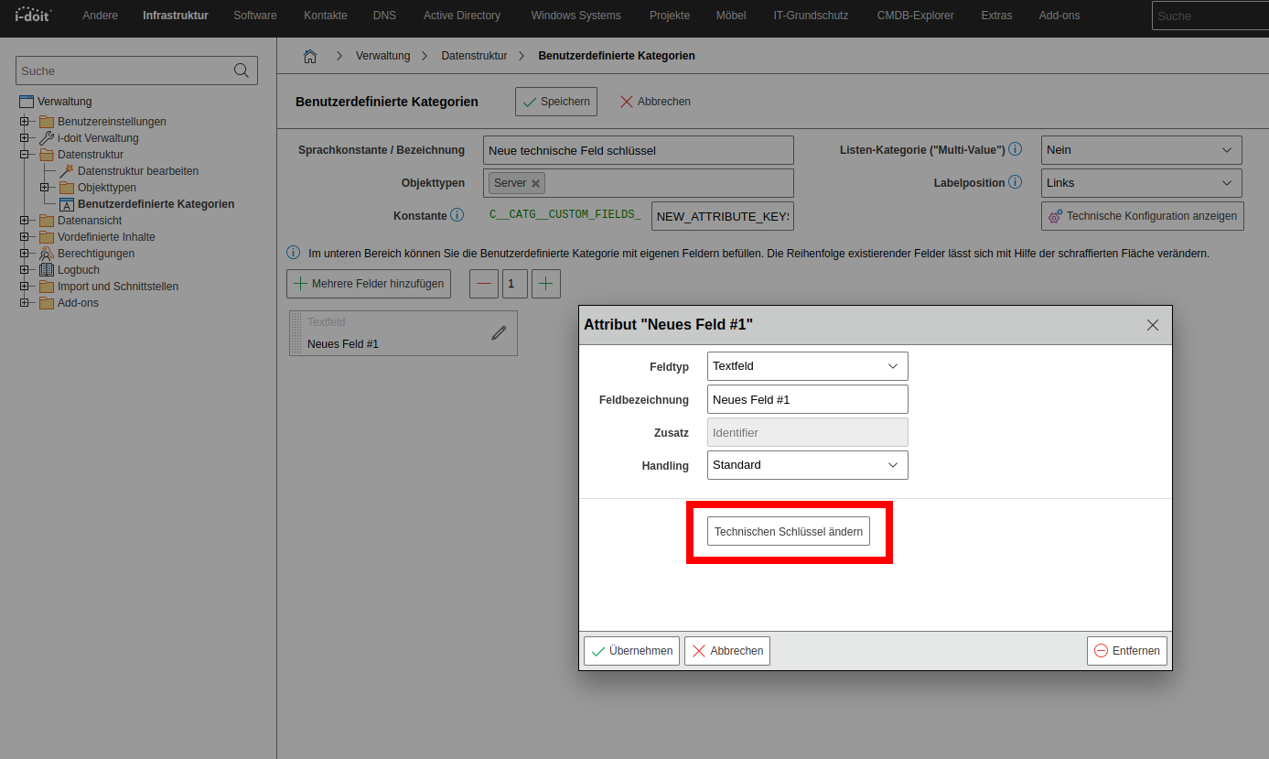Image resolution: width=1269 pixels, height=759 pixels.
Task: Expand the Objekttypen tree node
Action: point(45,188)
